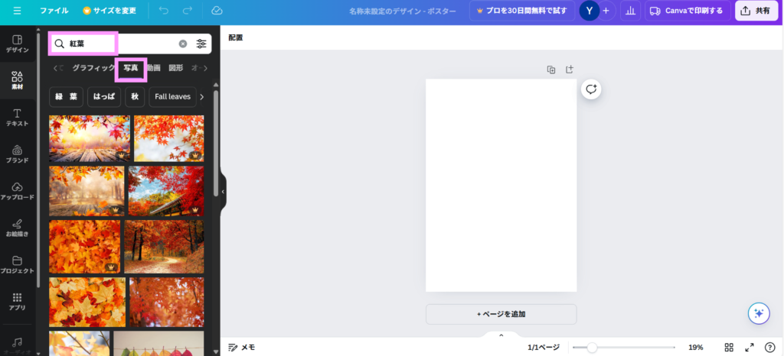
Task: Click the duplicate page icon
Action: [x=551, y=70]
